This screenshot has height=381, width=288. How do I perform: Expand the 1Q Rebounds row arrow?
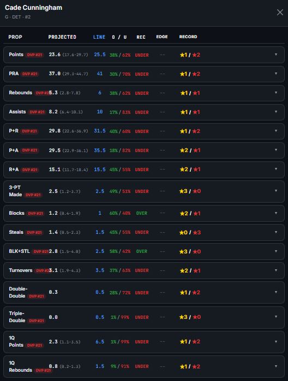(x=276, y=366)
